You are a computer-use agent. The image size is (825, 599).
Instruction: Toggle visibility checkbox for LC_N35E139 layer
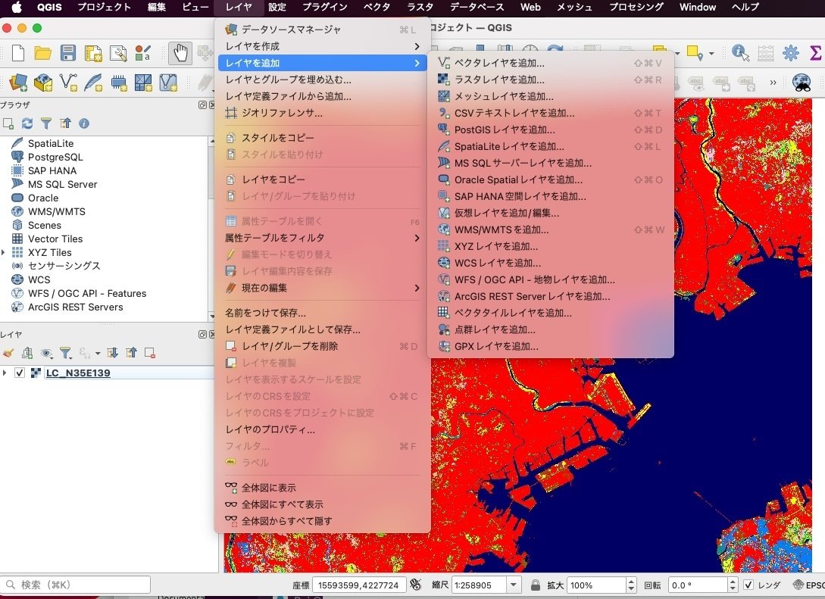[20, 373]
